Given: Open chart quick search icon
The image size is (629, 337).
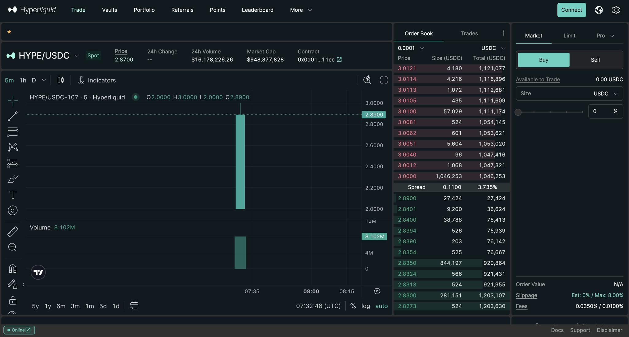Looking at the screenshot, I should pos(367,80).
